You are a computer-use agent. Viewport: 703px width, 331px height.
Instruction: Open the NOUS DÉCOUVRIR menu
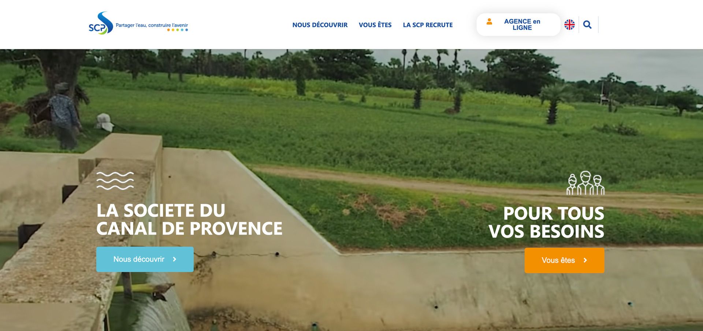coord(320,25)
